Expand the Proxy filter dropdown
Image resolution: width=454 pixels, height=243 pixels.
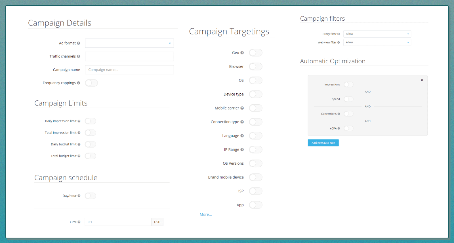point(377,34)
